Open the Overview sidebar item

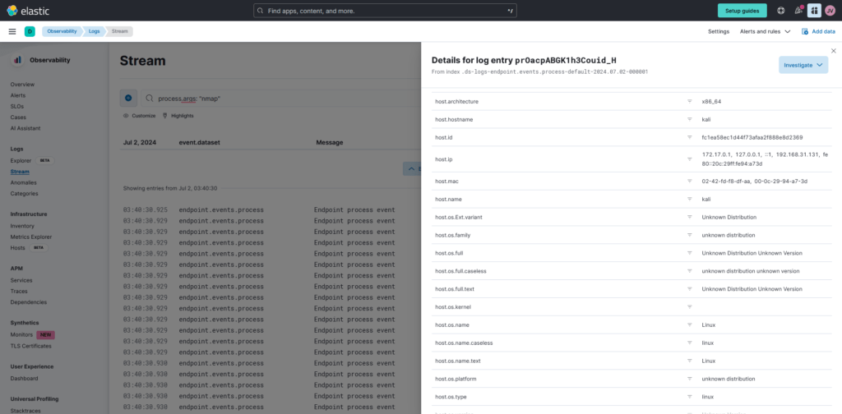22,84
